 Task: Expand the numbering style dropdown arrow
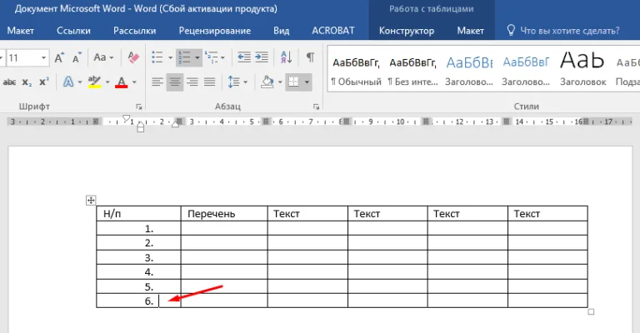(197, 58)
